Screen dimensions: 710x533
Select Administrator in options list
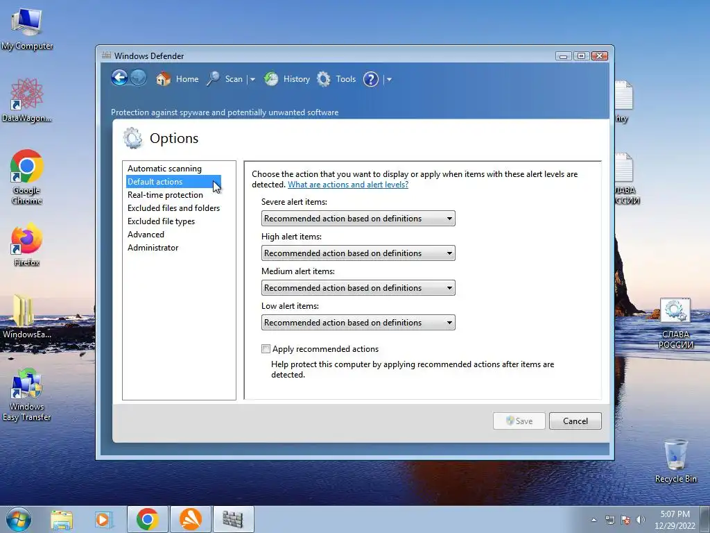[153, 247]
